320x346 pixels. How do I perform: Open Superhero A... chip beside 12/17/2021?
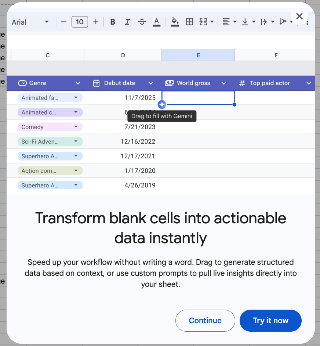click(x=50, y=156)
